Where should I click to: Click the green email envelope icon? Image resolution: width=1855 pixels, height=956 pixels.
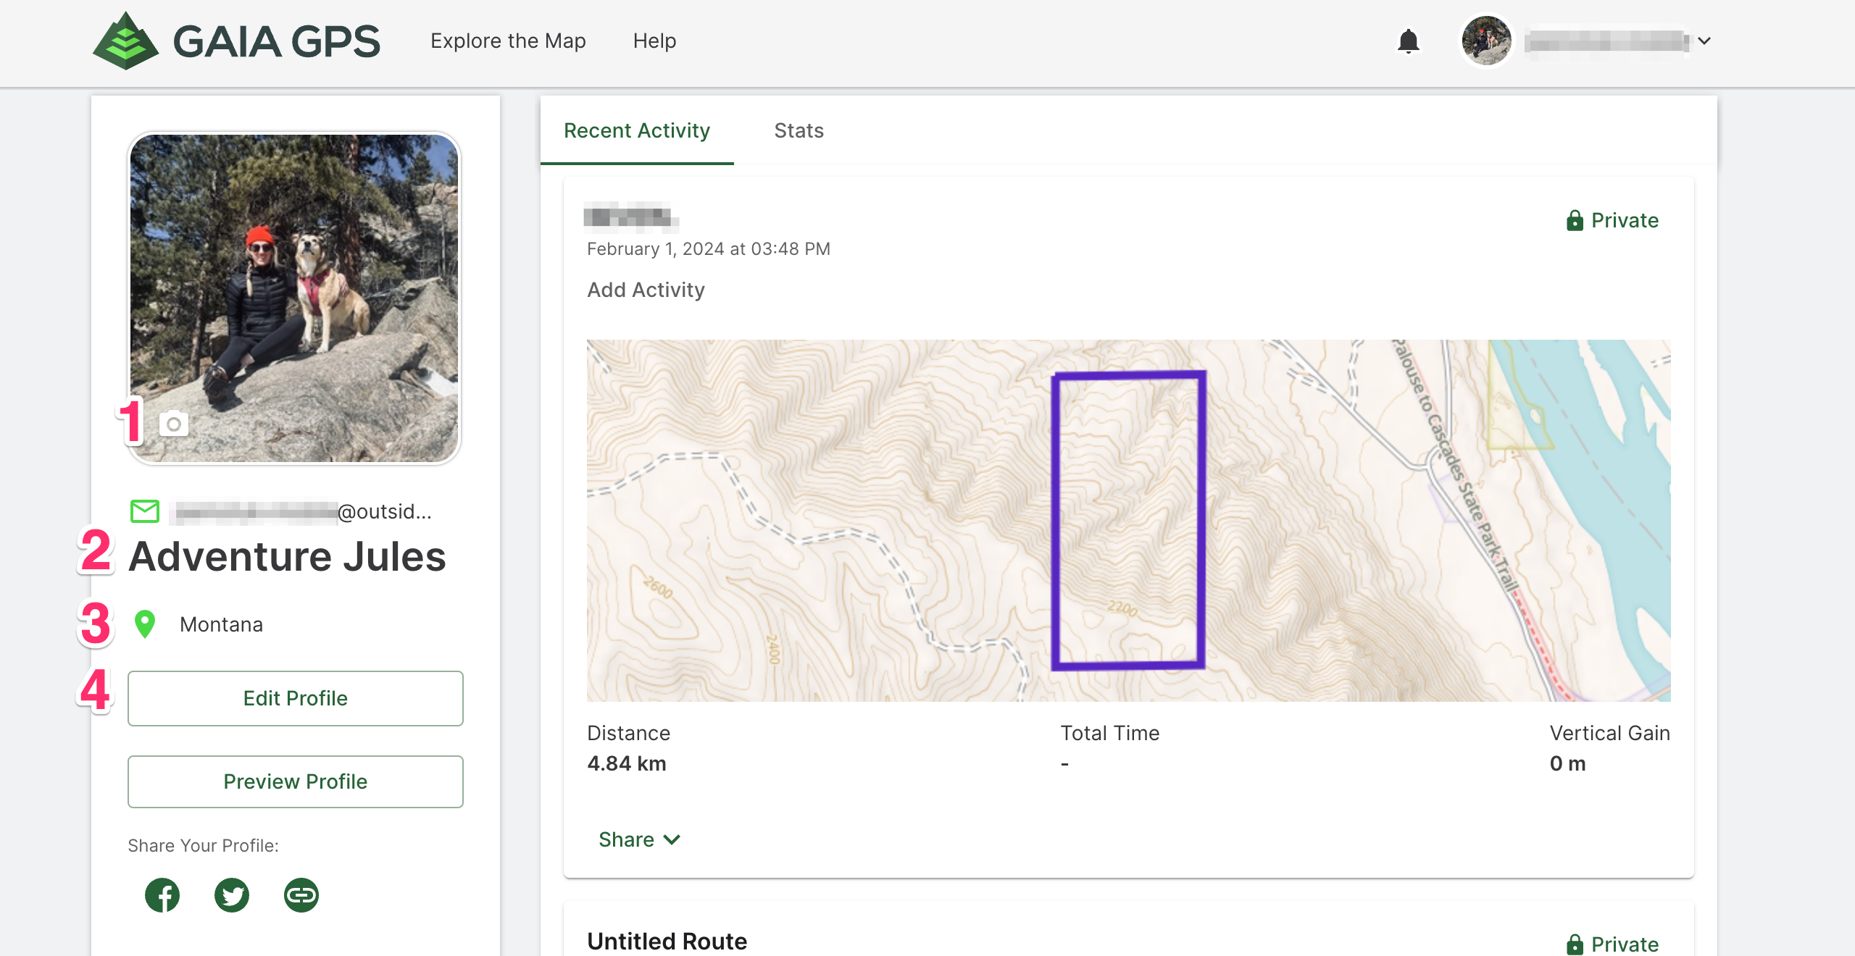(x=145, y=511)
